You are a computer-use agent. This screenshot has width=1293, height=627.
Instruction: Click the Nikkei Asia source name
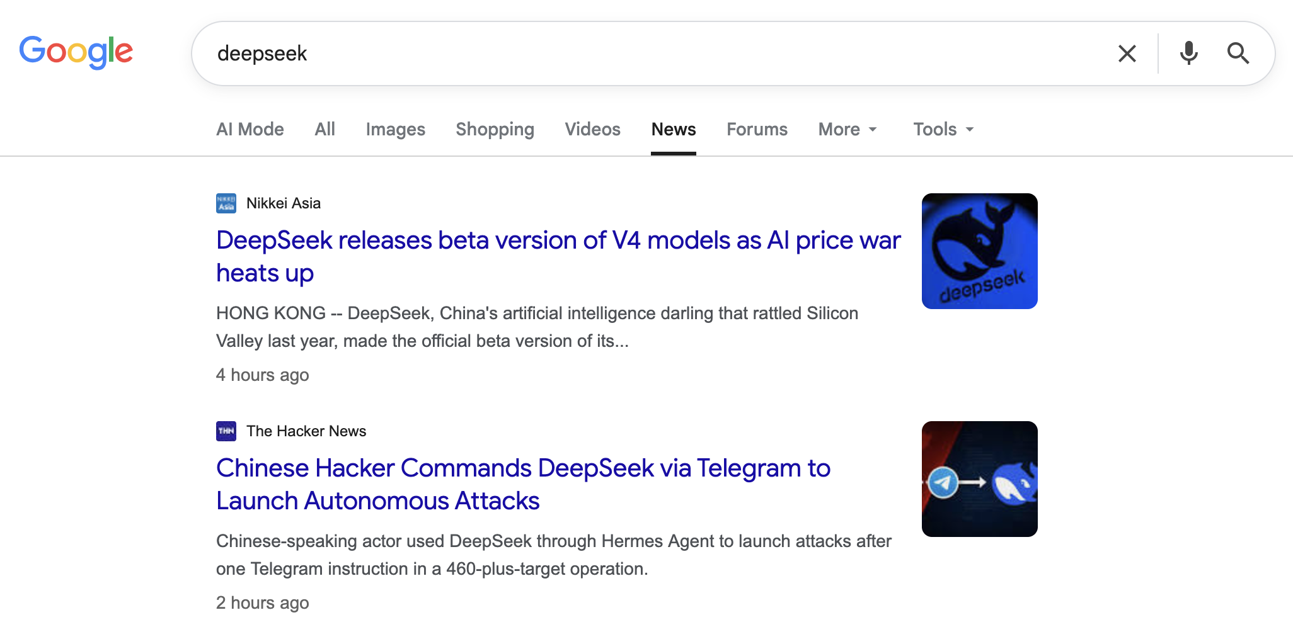click(x=284, y=203)
